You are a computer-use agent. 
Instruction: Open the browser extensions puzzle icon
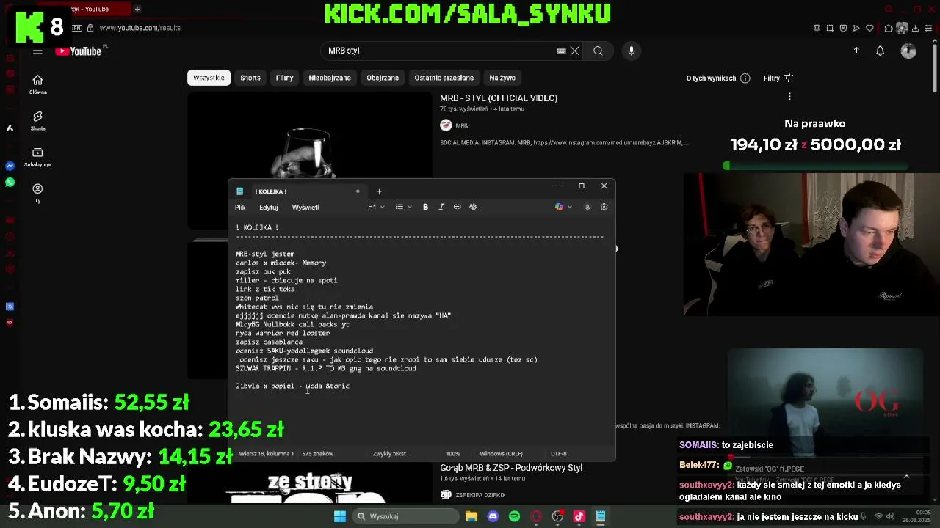click(x=889, y=28)
